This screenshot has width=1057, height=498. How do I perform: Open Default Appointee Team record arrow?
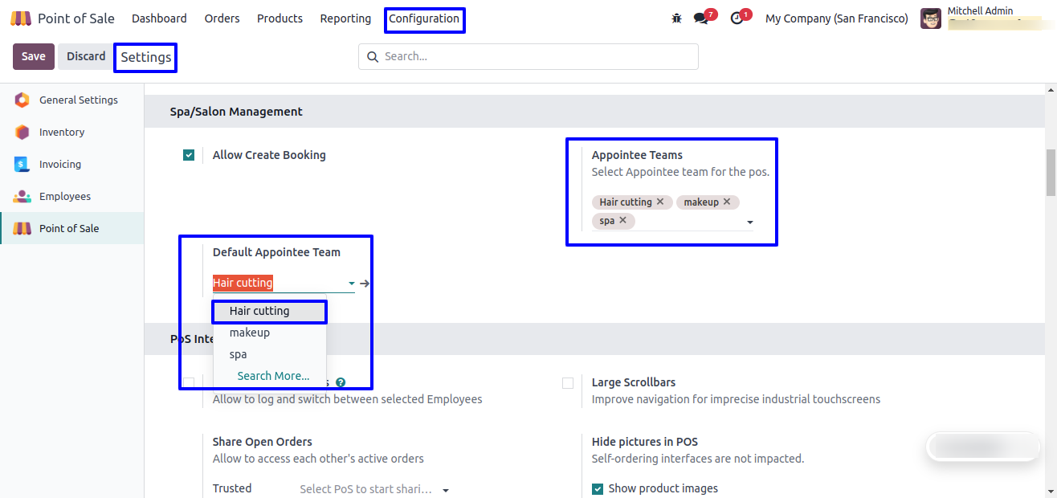(x=365, y=284)
